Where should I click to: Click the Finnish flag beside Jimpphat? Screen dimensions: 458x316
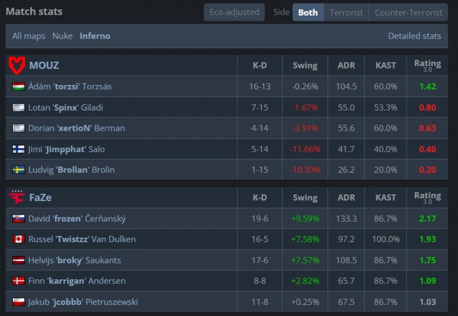18,149
